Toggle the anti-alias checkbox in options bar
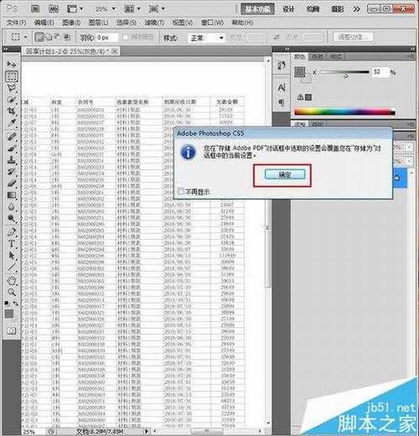419x436 pixels. [126, 37]
